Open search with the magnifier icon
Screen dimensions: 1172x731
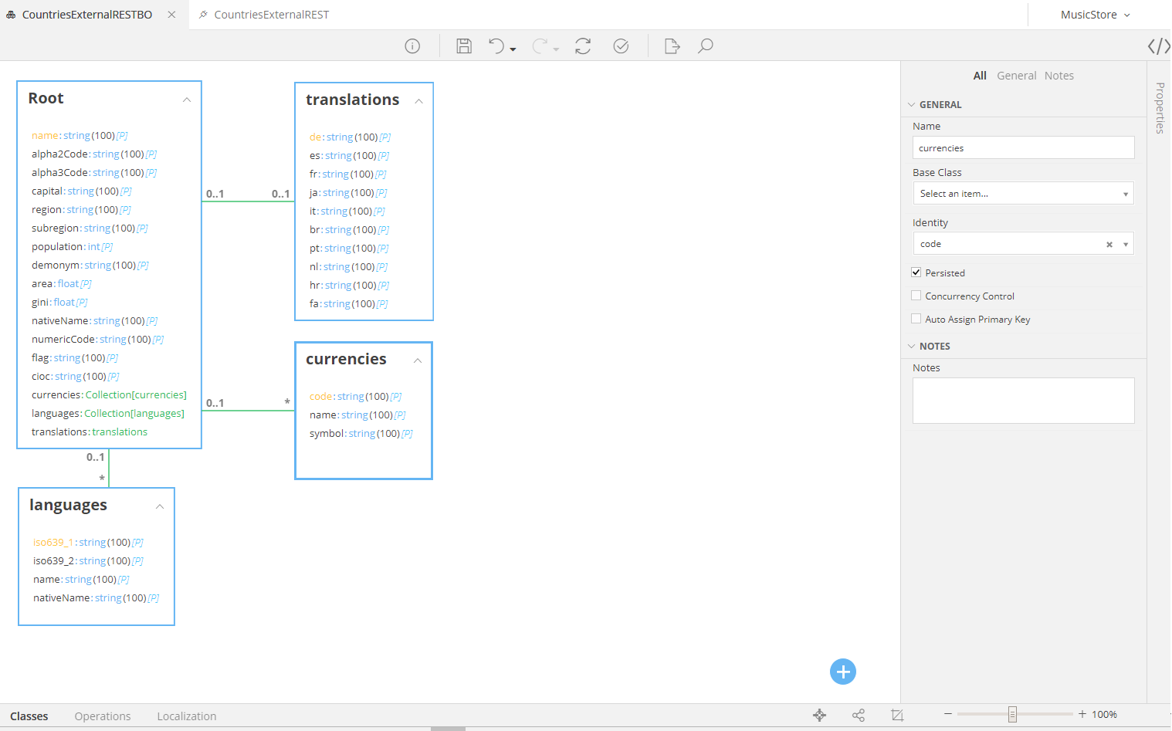point(705,46)
